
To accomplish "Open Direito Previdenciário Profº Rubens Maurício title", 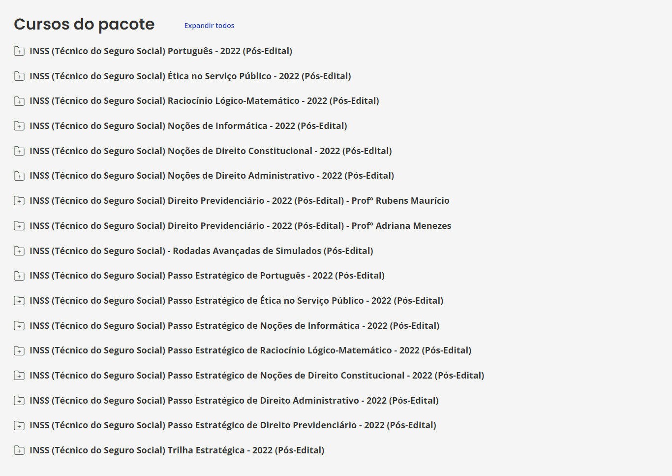I will point(240,201).
